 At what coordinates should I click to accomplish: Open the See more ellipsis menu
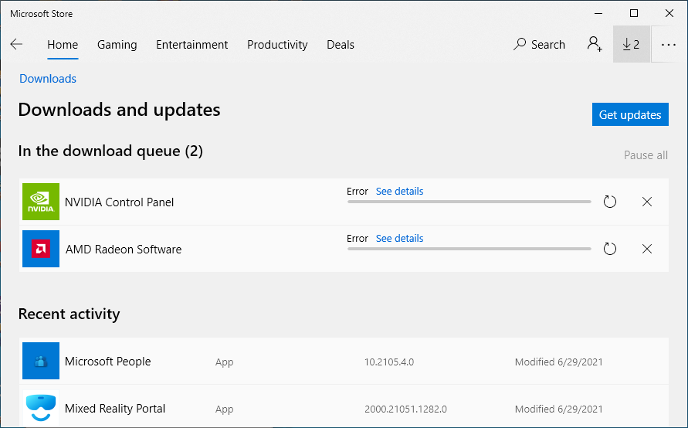[668, 44]
